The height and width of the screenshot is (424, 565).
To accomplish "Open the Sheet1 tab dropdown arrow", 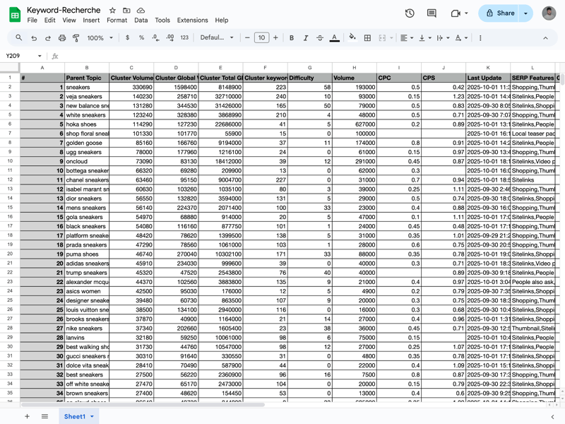I will [x=92, y=417].
